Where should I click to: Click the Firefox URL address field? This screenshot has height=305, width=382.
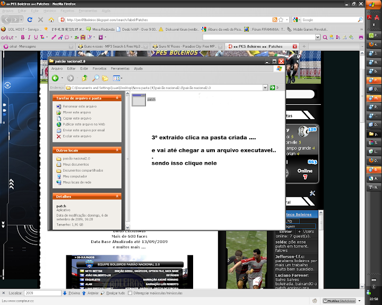168,20
